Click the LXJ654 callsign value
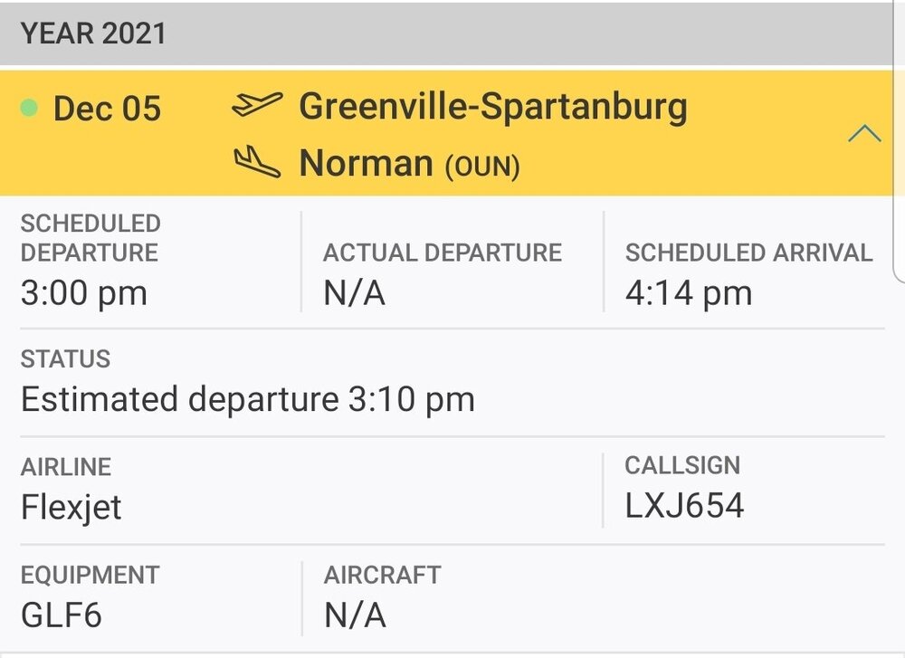The width and height of the screenshot is (905, 658). [x=684, y=506]
